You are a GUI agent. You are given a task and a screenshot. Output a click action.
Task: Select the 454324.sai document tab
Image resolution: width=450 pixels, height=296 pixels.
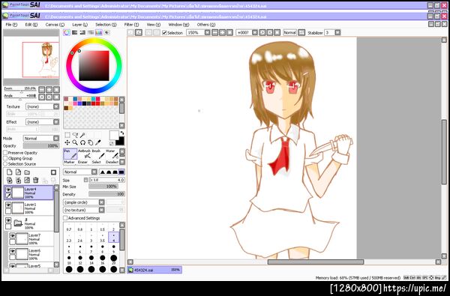(x=154, y=270)
